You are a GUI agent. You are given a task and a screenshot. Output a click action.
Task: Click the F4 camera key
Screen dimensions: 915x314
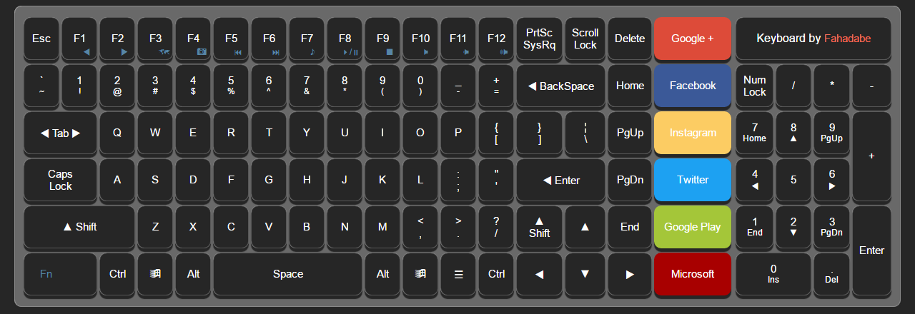click(193, 39)
